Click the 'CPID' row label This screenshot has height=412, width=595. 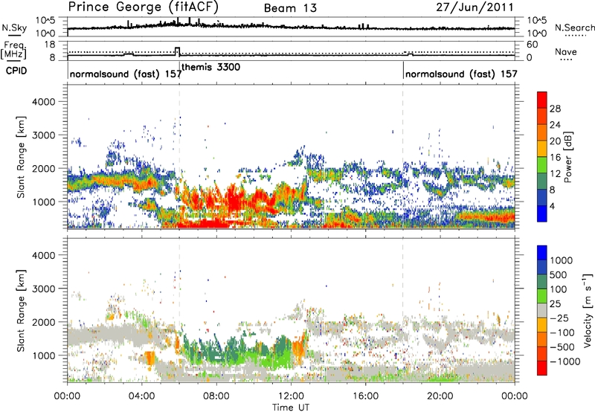click(16, 71)
